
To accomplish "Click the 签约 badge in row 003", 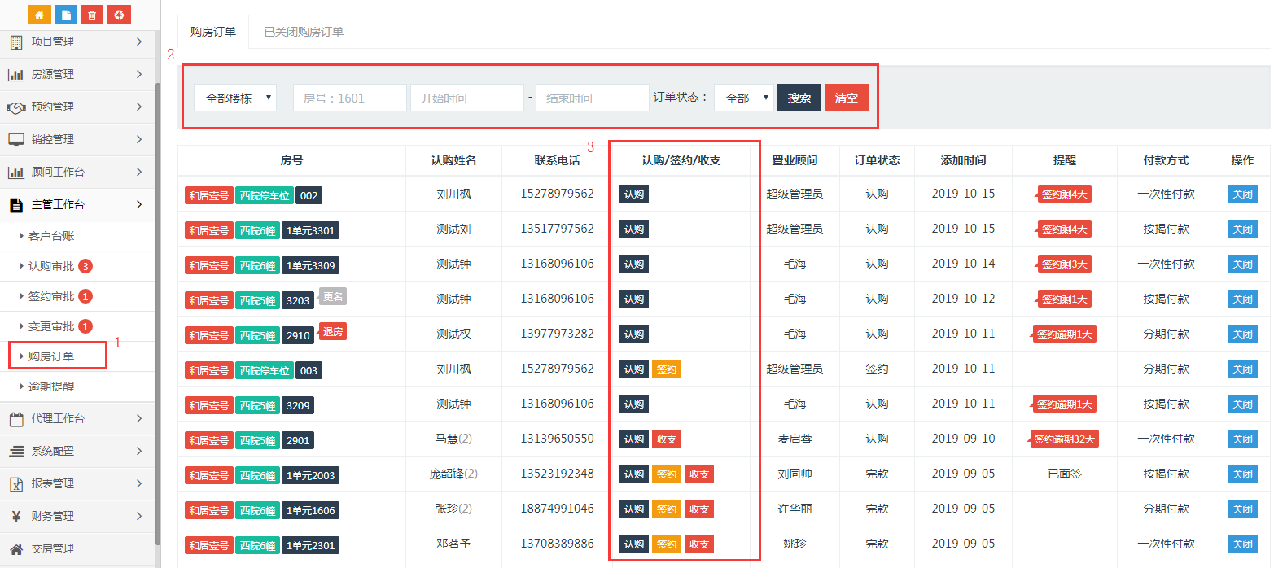I will click(x=667, y=369).
